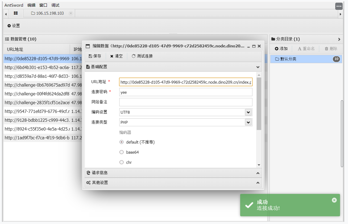The width and height of the screenshot is (348, 224).
Task: Select the row http://challenge-0b6769675ad97d
Action: [37, 85]
